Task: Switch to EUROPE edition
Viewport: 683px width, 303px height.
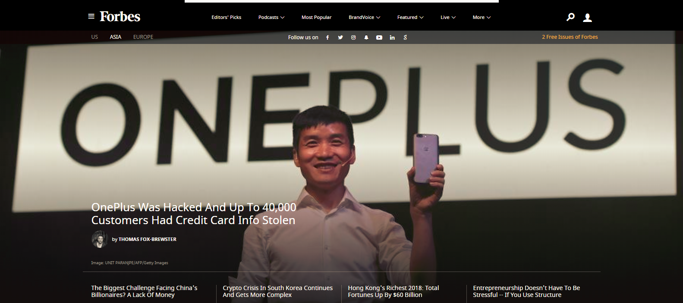Action: click(x=143, y=37)
